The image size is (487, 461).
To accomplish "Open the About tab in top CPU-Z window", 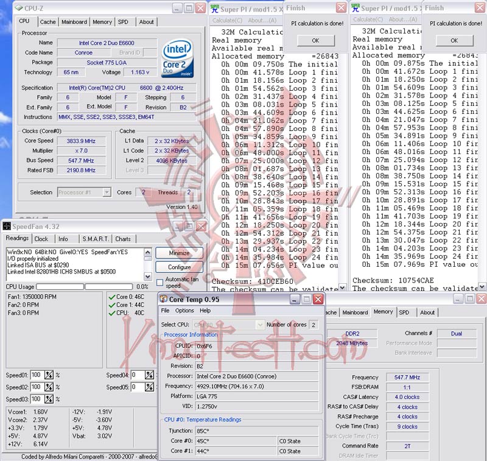I will (x=146, y=22).
